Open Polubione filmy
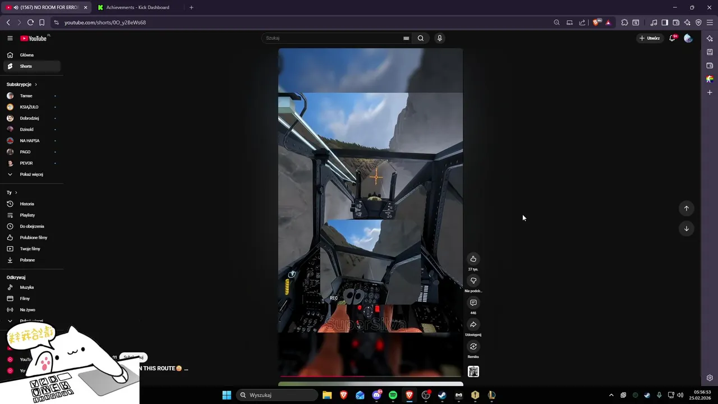The width and height of the screenshot is (718, 404). (31, 237)
